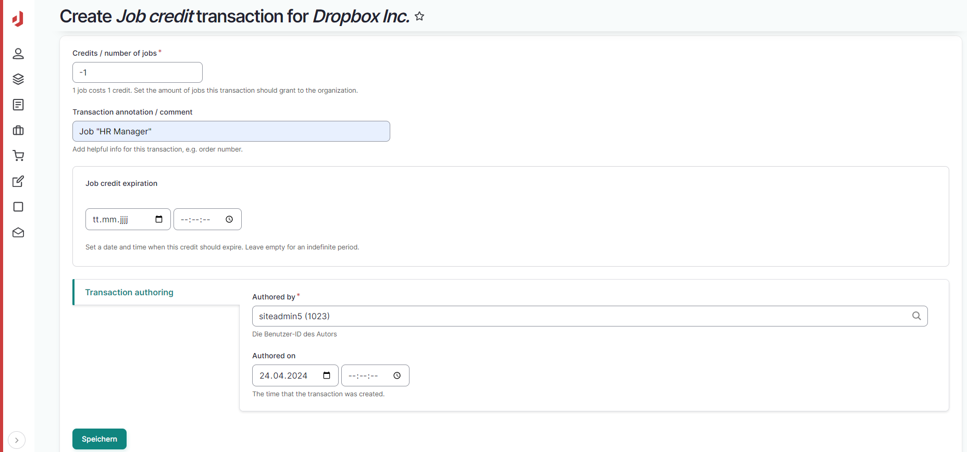The height and width of the screenshot is (452, 967).
Task: Click the Authored on date 24.04.2024
Action: click(x=295, y=375)
